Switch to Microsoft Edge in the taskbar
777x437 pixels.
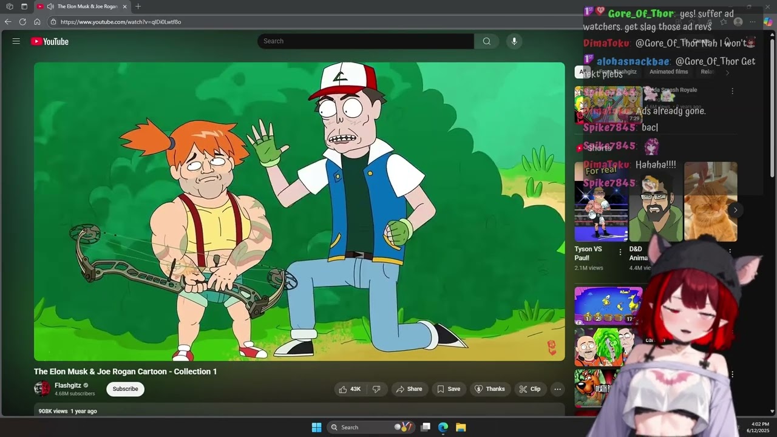coord(443,427)
